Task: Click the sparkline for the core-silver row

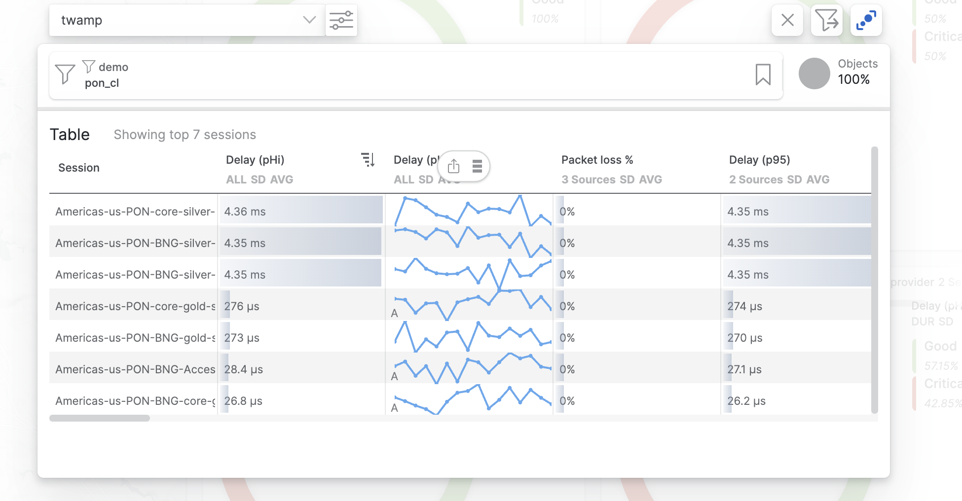Action: point(473,211)
